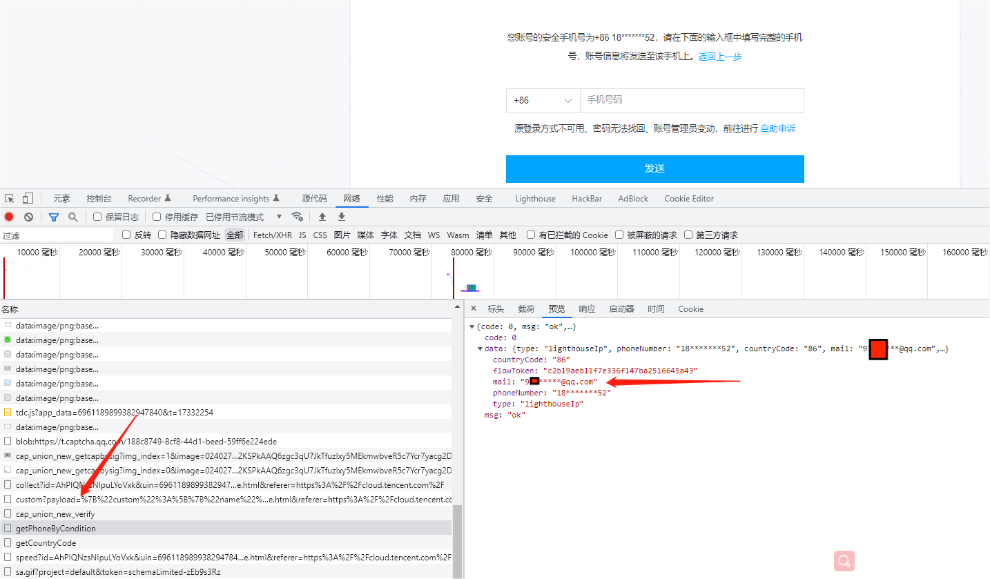The height and width of the screenshot is (579, 990).
Task: Open the network search magnifier
Action: [x=72, y=217]
